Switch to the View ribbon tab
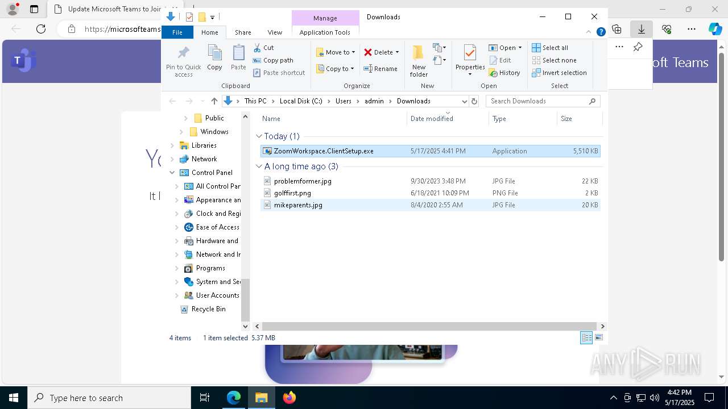This screenshot has width=728, height=409. pos(275,32)
